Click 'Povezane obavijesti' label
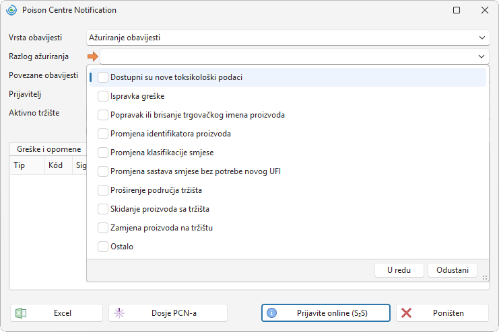Screen dimensions: 499x332 (43, 75)
